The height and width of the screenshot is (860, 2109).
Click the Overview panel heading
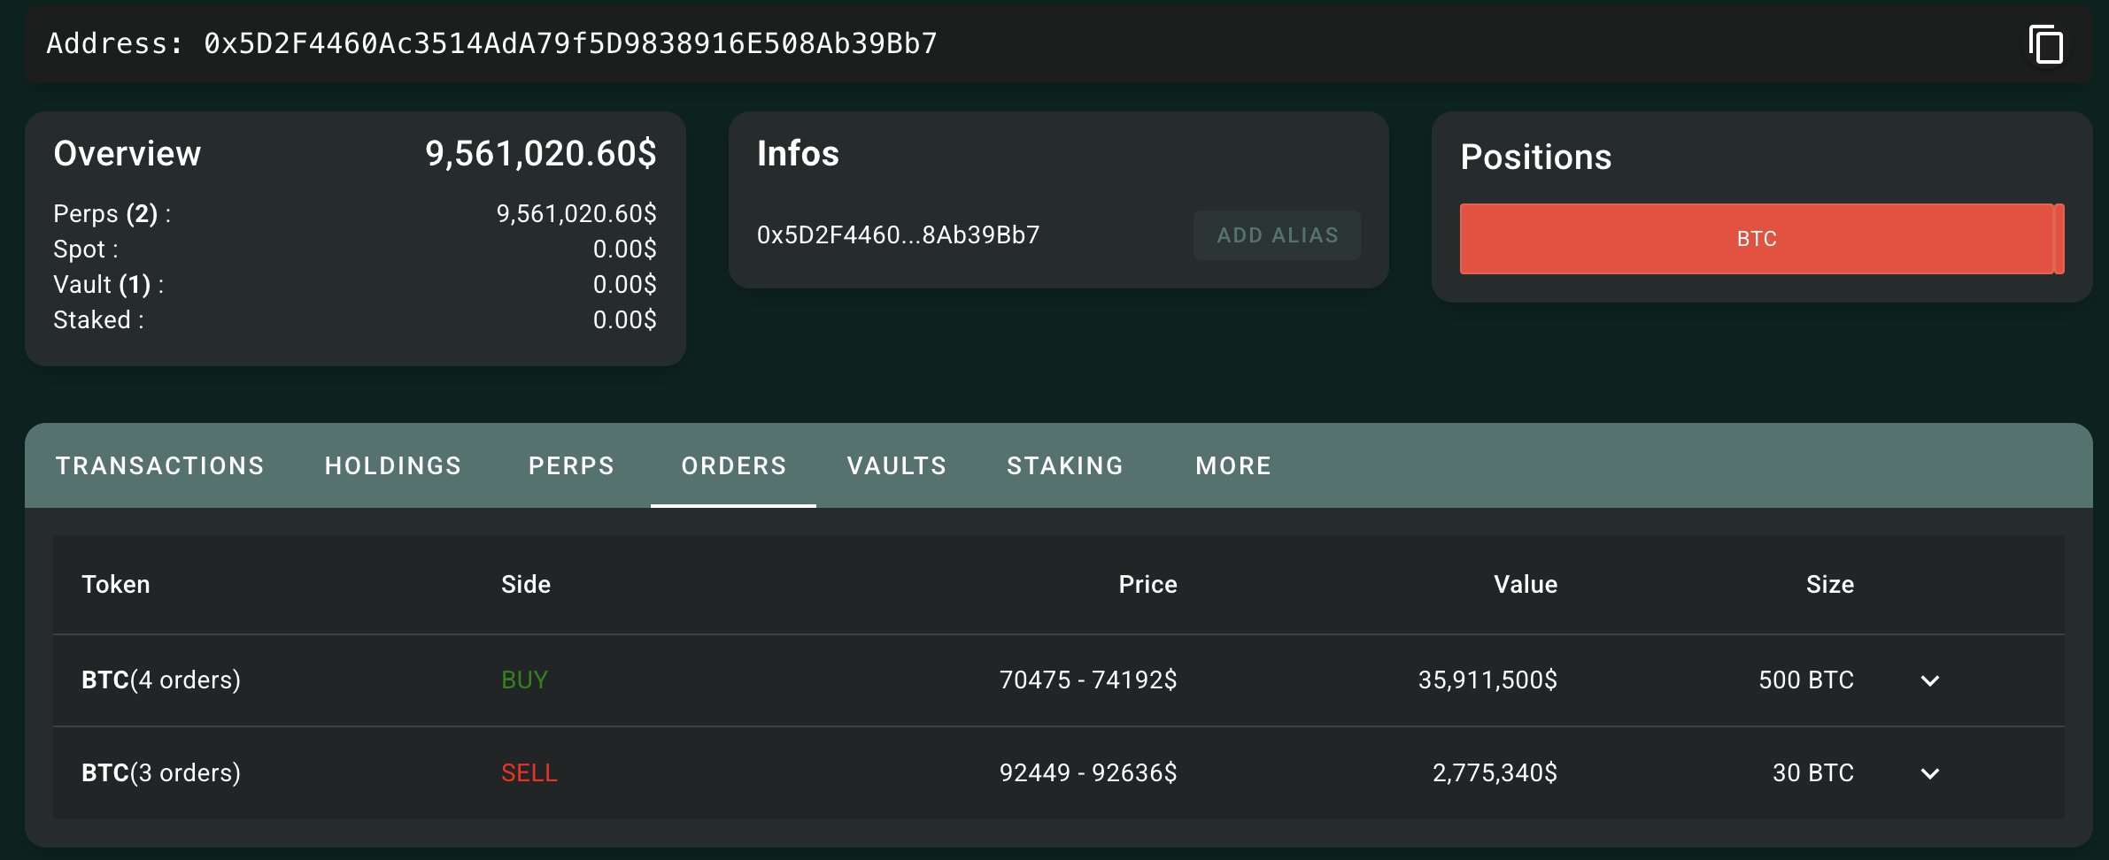point(127,154)
